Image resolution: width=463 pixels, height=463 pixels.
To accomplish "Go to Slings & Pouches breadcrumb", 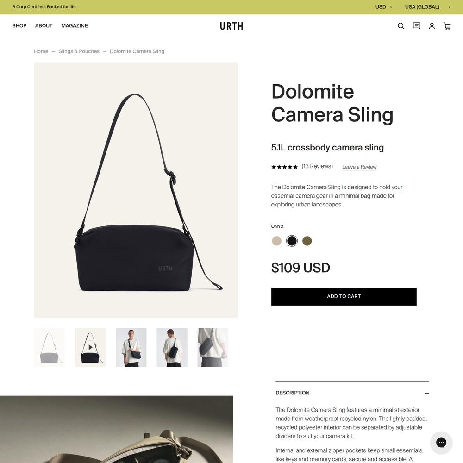I will pyautogui.click(x=79, y=51).
